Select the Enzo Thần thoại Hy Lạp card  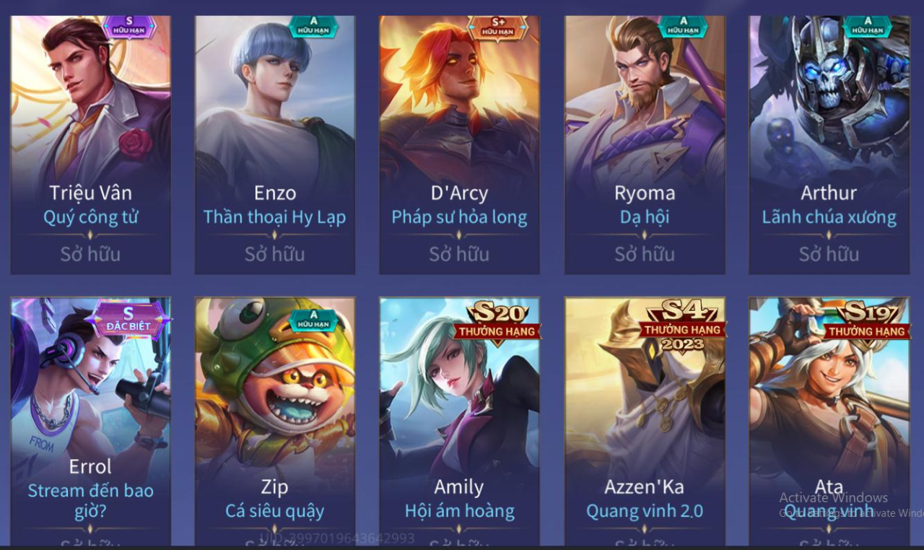(x=275, y=144)
